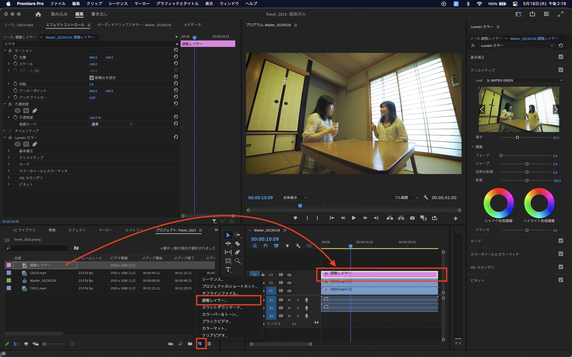The width and height of the screenshot is (572, 357).
Task: Click the Export Frame camera icon
Action: [412, 218]
